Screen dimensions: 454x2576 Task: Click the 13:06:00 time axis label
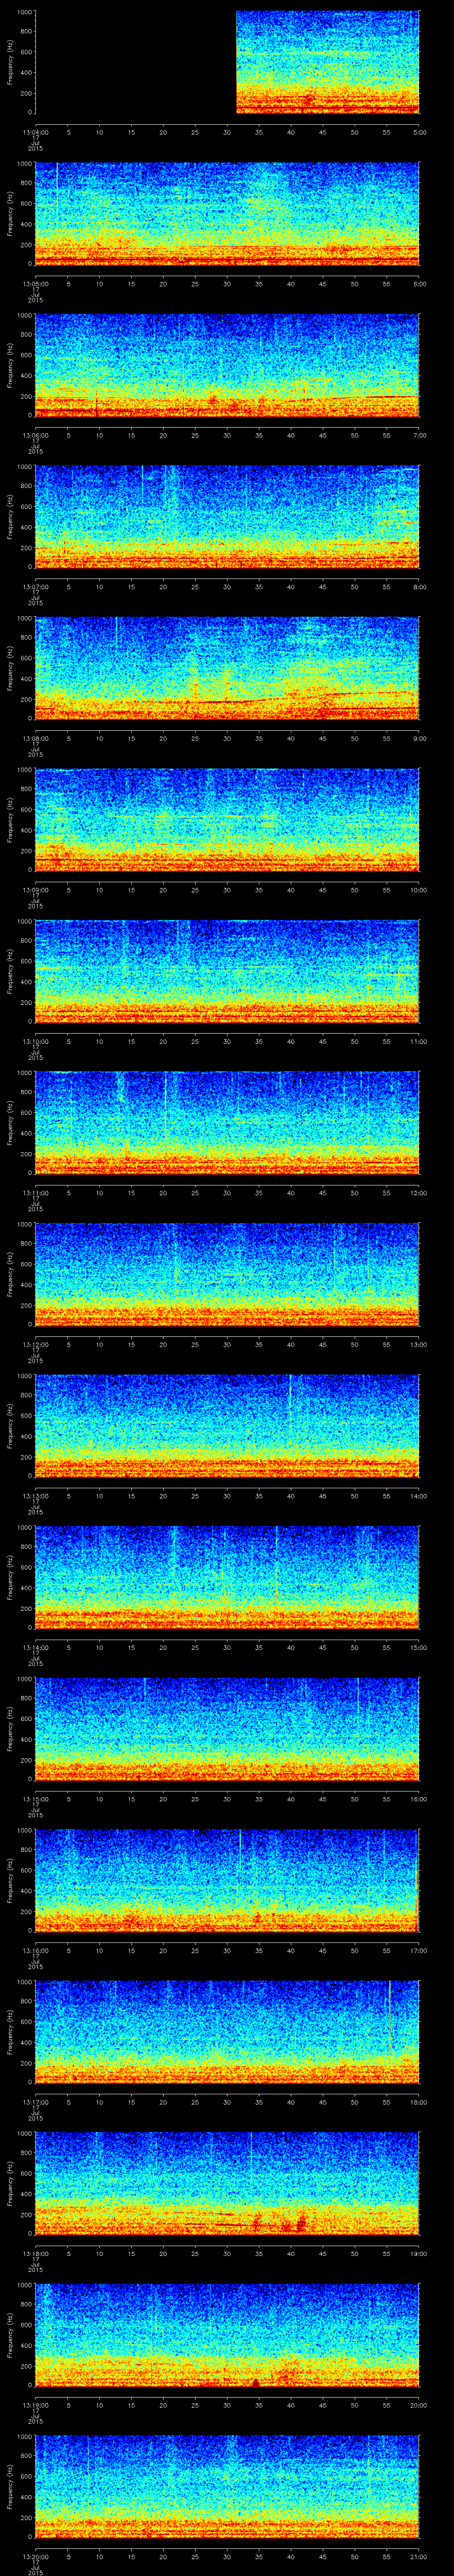(35, 434)
